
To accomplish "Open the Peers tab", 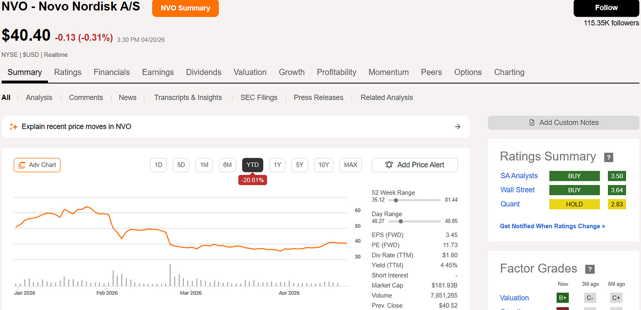I will (x=431, y=72).
